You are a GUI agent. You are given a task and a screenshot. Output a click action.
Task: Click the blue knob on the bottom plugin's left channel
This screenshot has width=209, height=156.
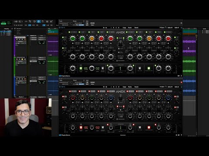point(111,98)
